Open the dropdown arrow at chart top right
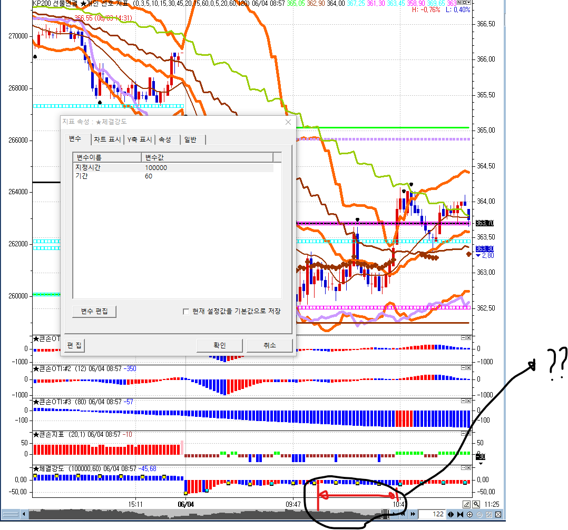This screenshot has height=530, width=568. pyautogui.click(x=468, y=3)
